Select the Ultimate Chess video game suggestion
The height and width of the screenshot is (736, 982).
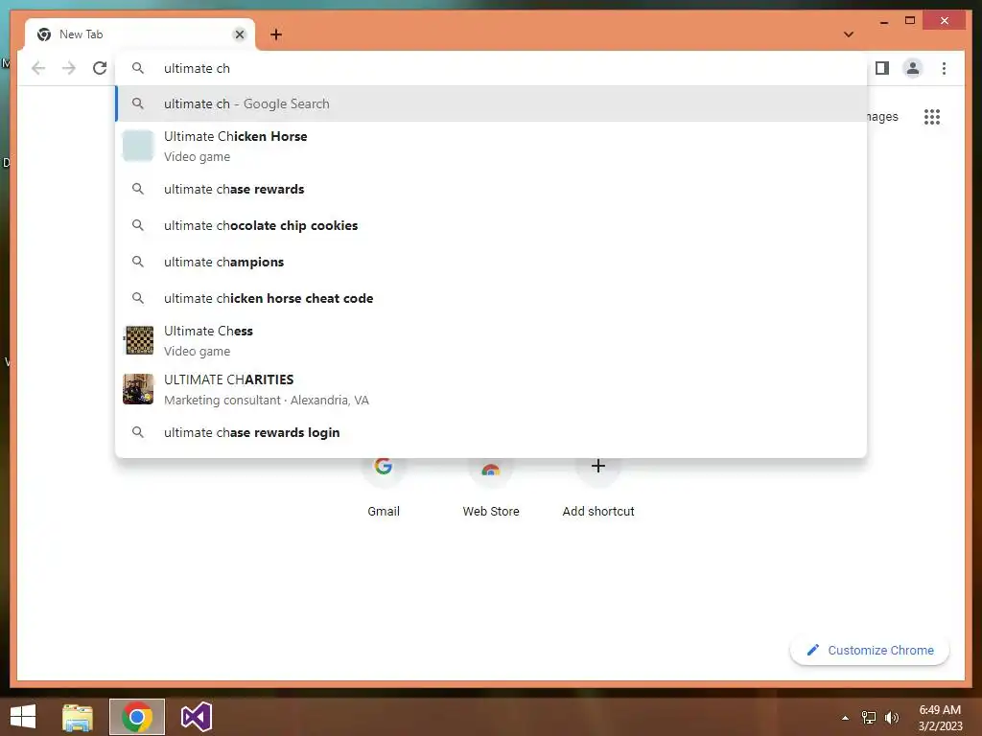(x=491, y=340)
